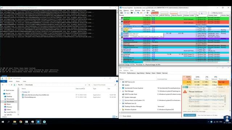Screen dimensions: 232x130
Task: Open File Explorer from the taskbar
Action: pos(14,122)
